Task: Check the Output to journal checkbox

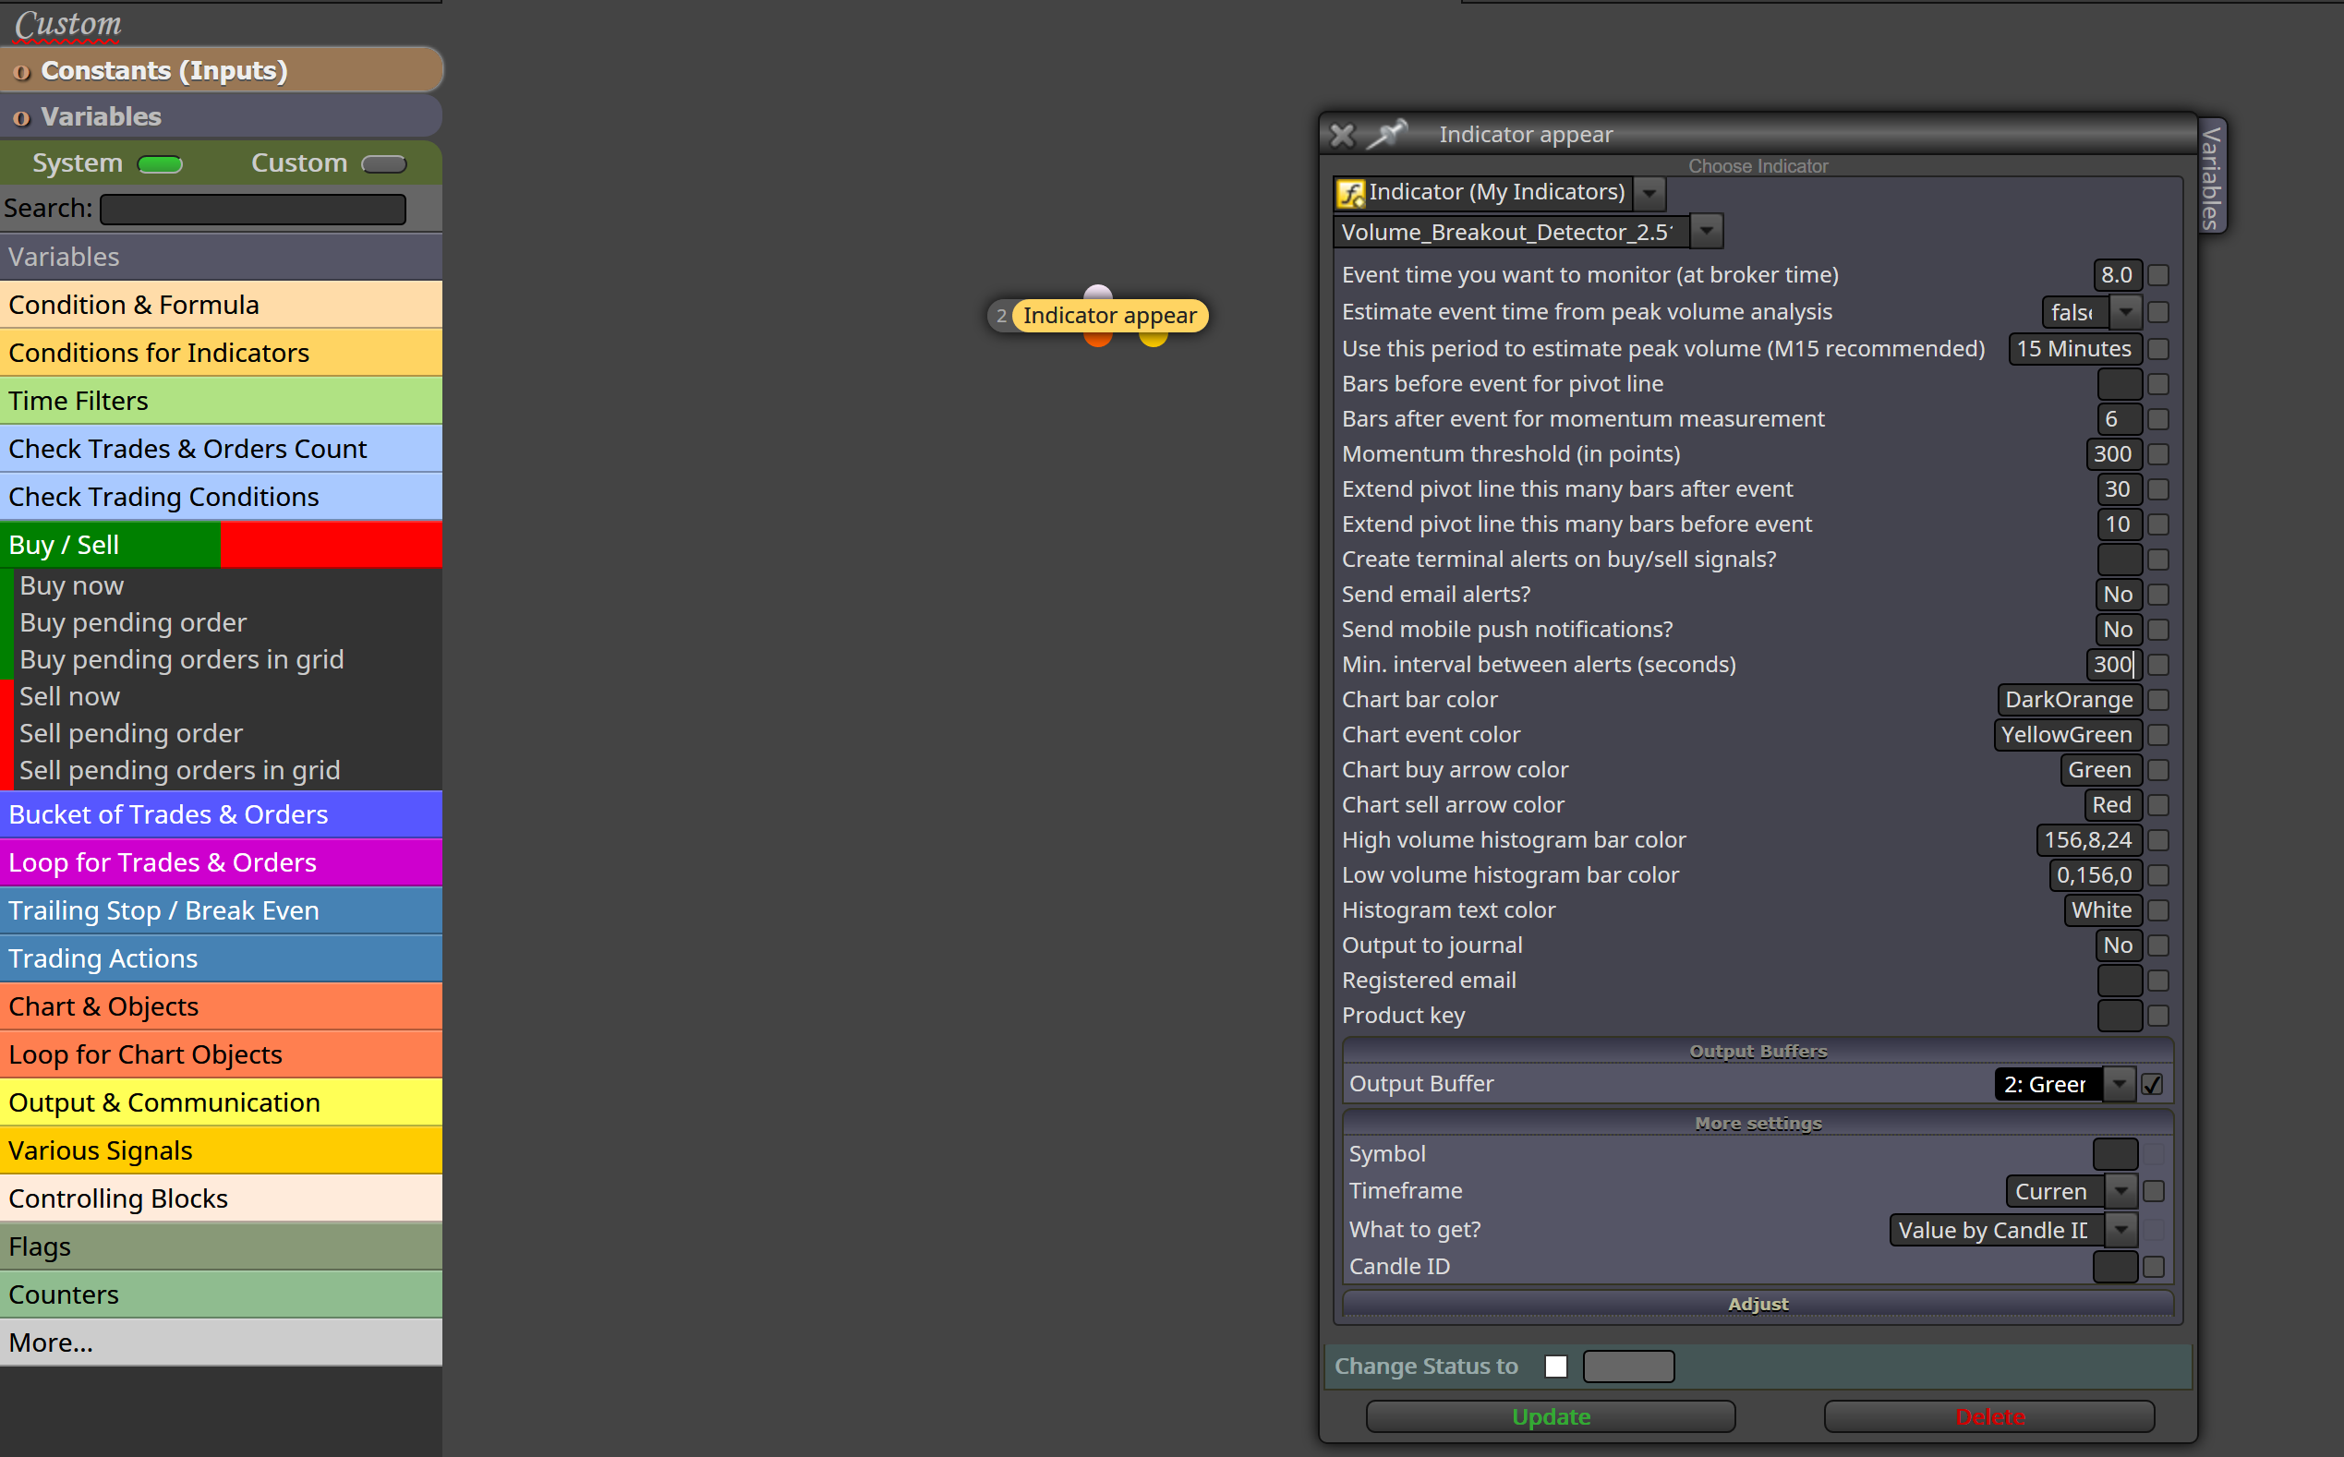Action: [2159, 945]
